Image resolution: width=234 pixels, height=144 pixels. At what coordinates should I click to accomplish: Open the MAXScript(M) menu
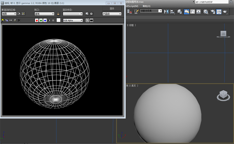click(x=131, y=6)
